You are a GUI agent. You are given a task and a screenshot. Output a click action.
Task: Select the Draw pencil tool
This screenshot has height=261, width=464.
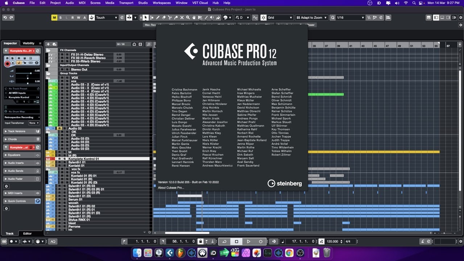pyautogui.click(x=158, y=17)
